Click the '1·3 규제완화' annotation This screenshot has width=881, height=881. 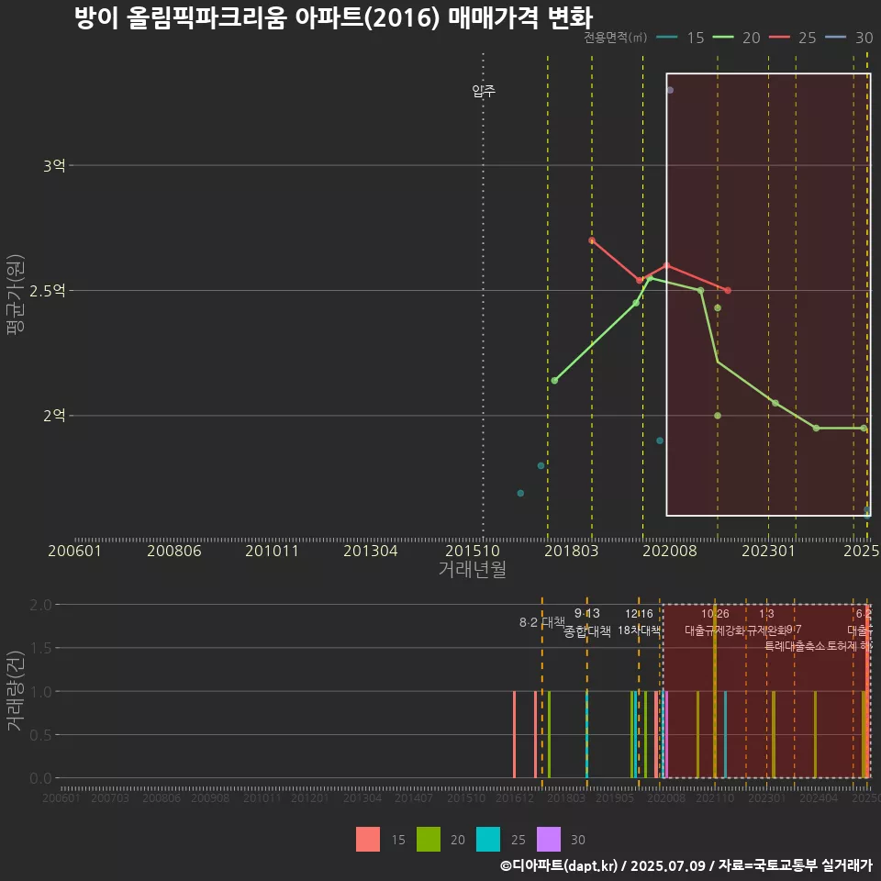pyautogui.click(x=767, y=622)
